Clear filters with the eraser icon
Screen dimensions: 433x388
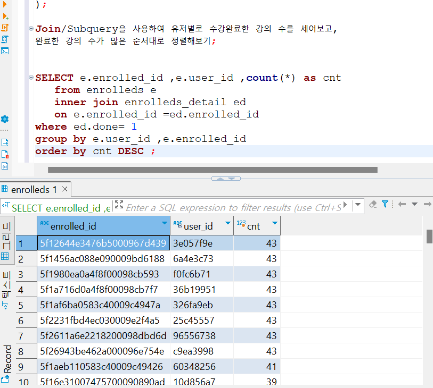[x=373, y=204]
